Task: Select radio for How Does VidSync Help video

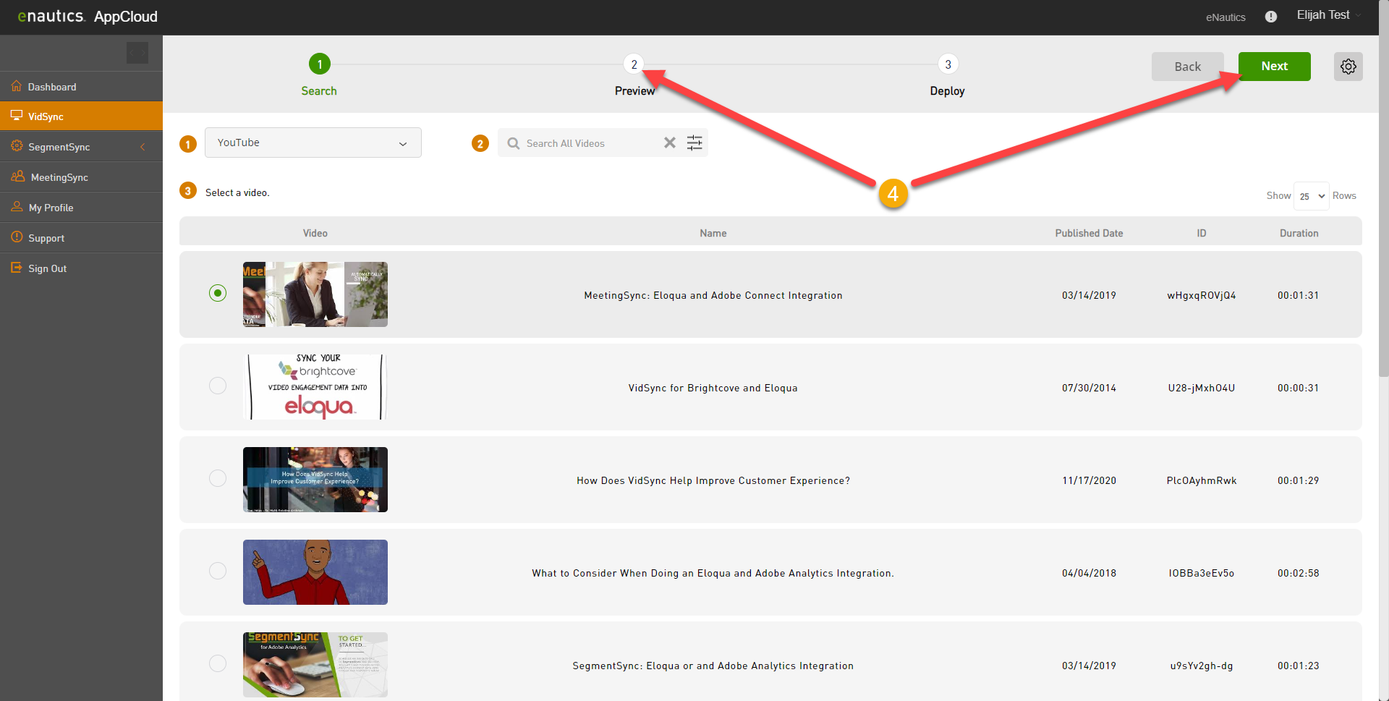Action: (218, 478)
